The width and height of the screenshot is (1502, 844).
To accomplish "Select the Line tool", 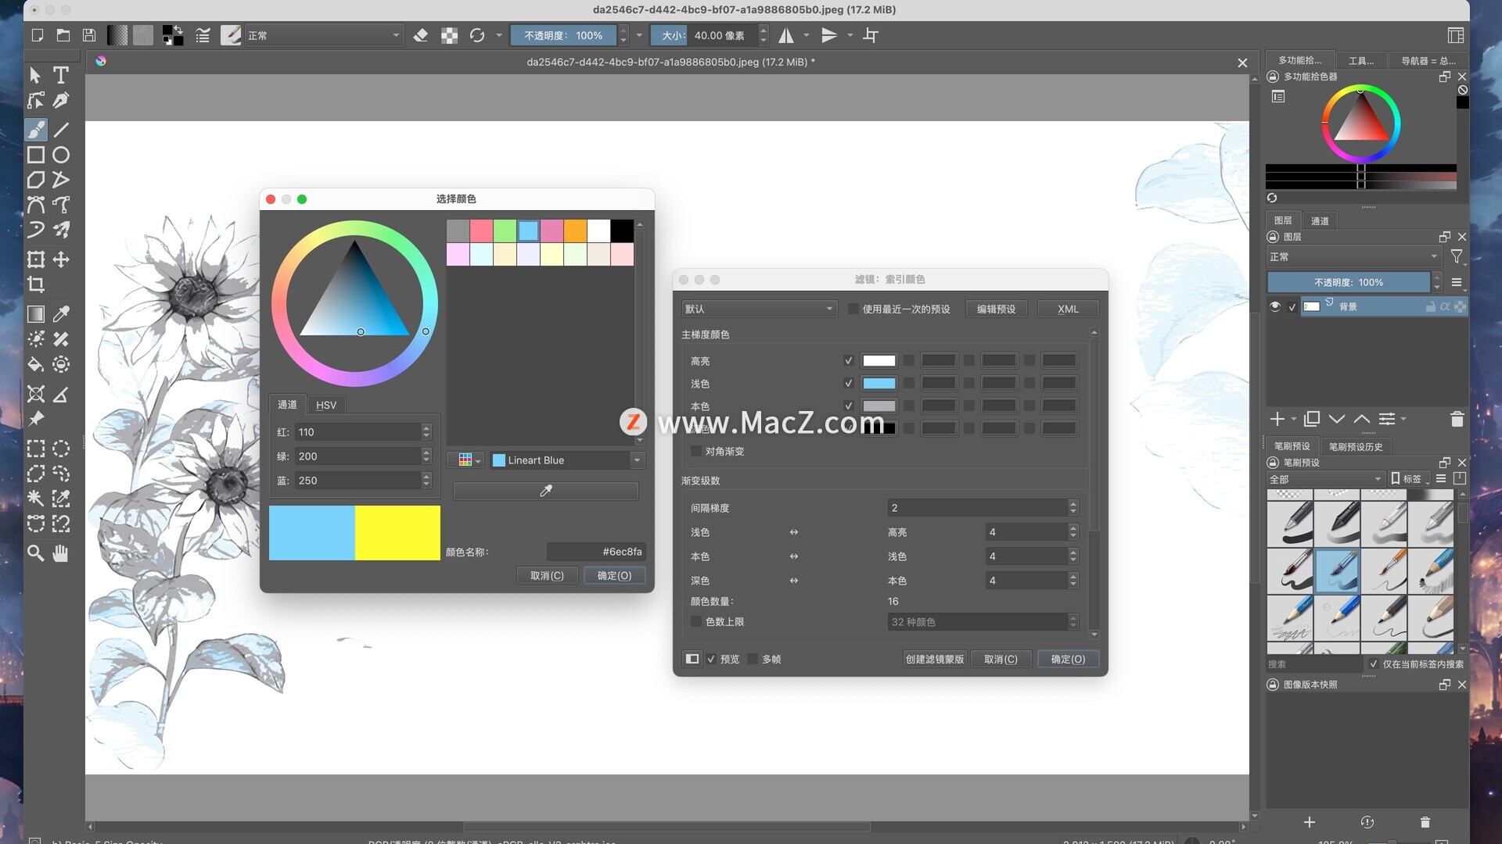I will coord(61,129).
